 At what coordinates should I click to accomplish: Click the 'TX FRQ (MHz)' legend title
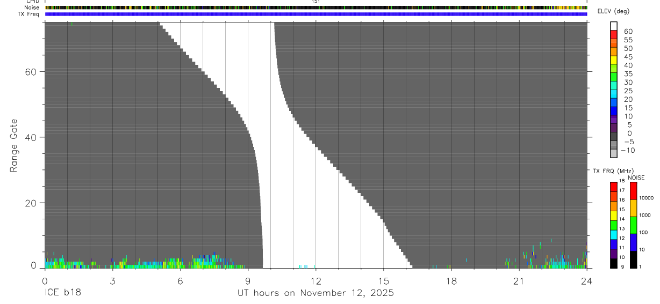[x=613, y=171]
